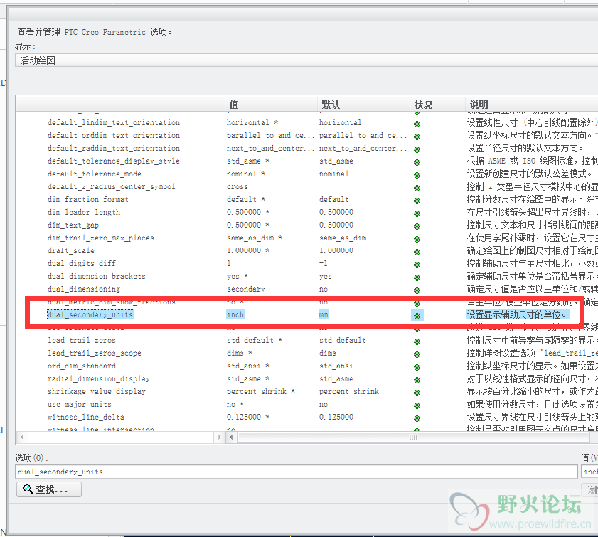This screenshot has height=537, width=598.
Task: Select lead_trail_zeros_scope option
Action: [x=94, y=353]
